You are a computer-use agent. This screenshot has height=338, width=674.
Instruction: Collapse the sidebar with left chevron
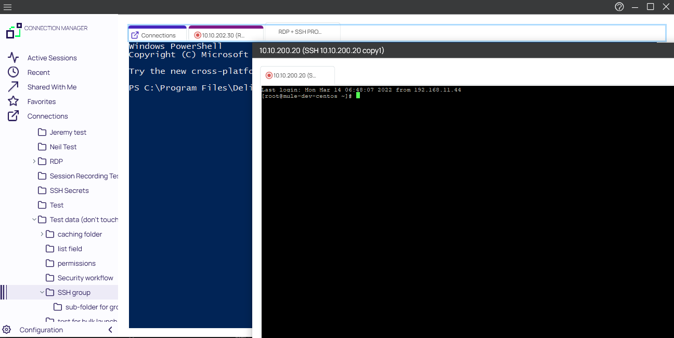(x=110, y=330)
